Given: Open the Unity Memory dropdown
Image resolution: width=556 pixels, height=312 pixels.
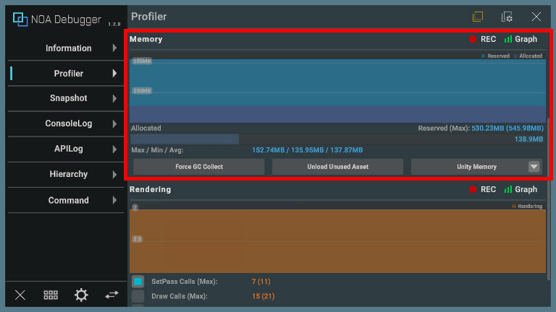Looking at the screenshot, I should 476,167.
